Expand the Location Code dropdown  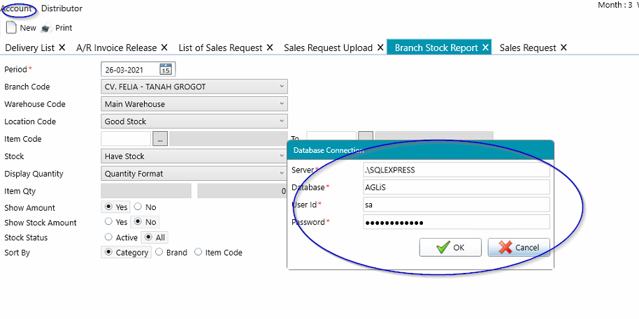click(282, 121)
